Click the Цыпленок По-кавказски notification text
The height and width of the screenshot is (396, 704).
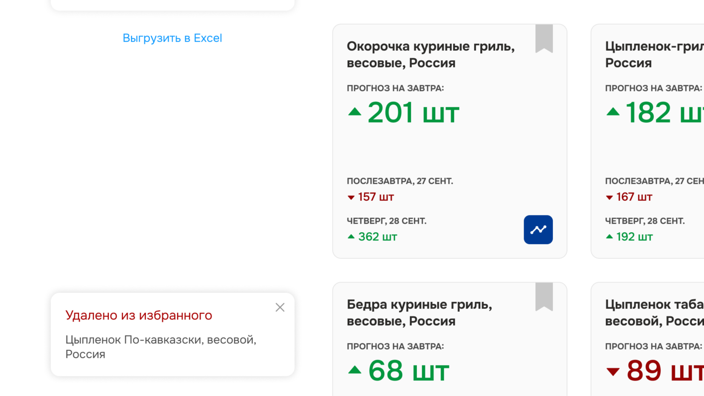click(x=160, y=347)
